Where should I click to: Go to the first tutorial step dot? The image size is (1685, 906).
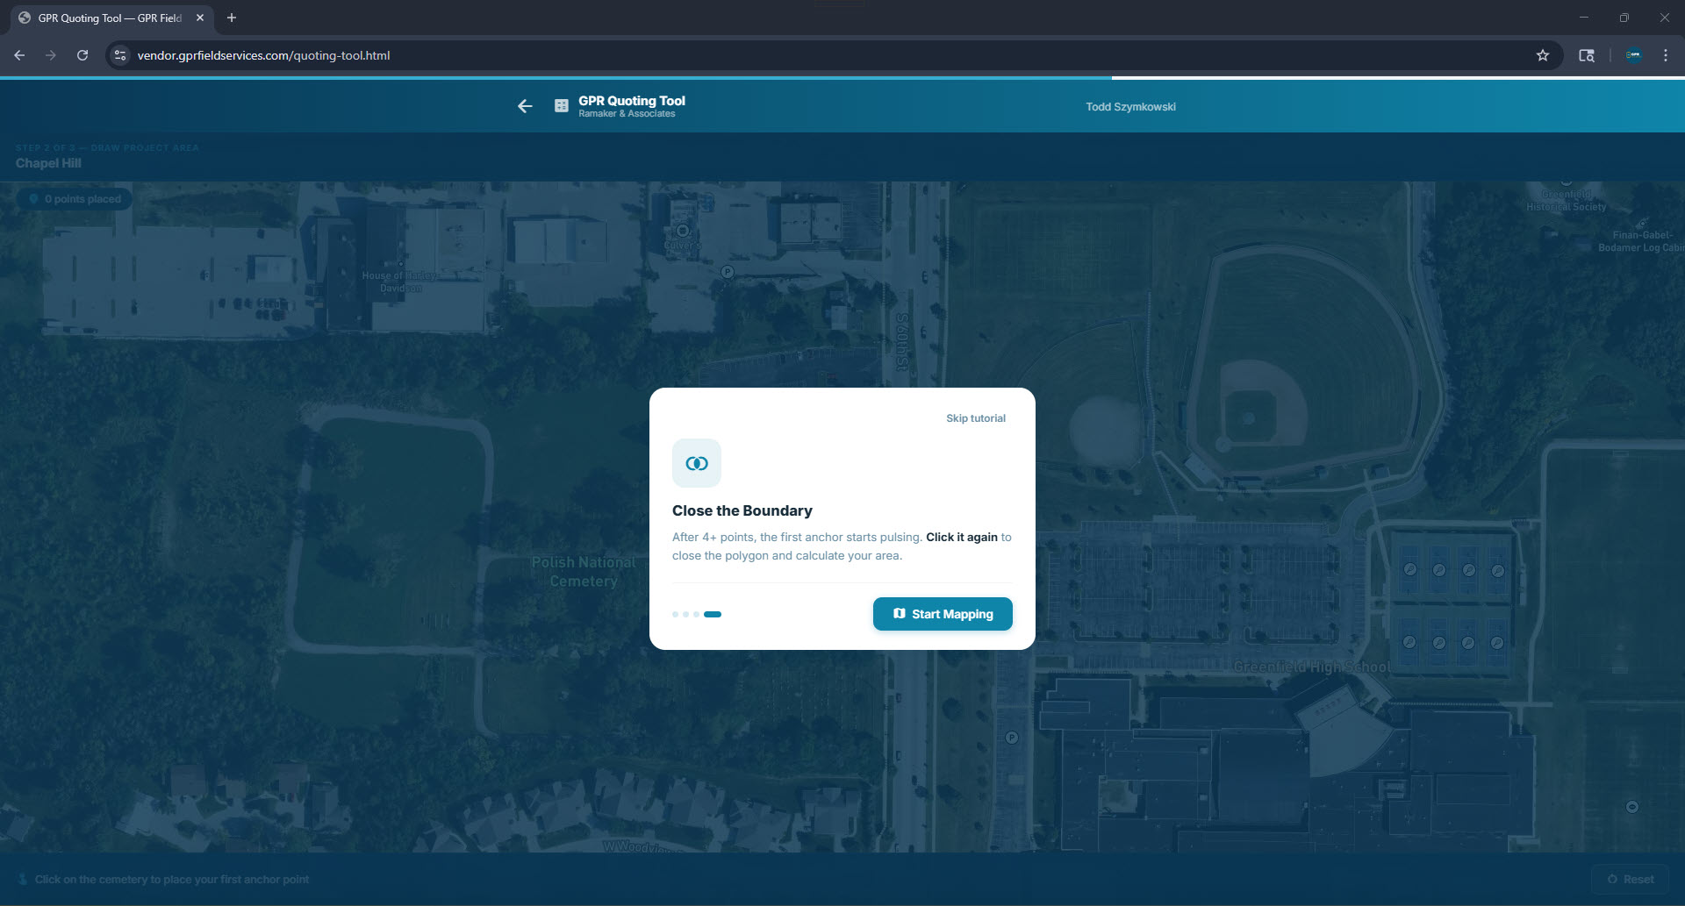tap(676, 615)
